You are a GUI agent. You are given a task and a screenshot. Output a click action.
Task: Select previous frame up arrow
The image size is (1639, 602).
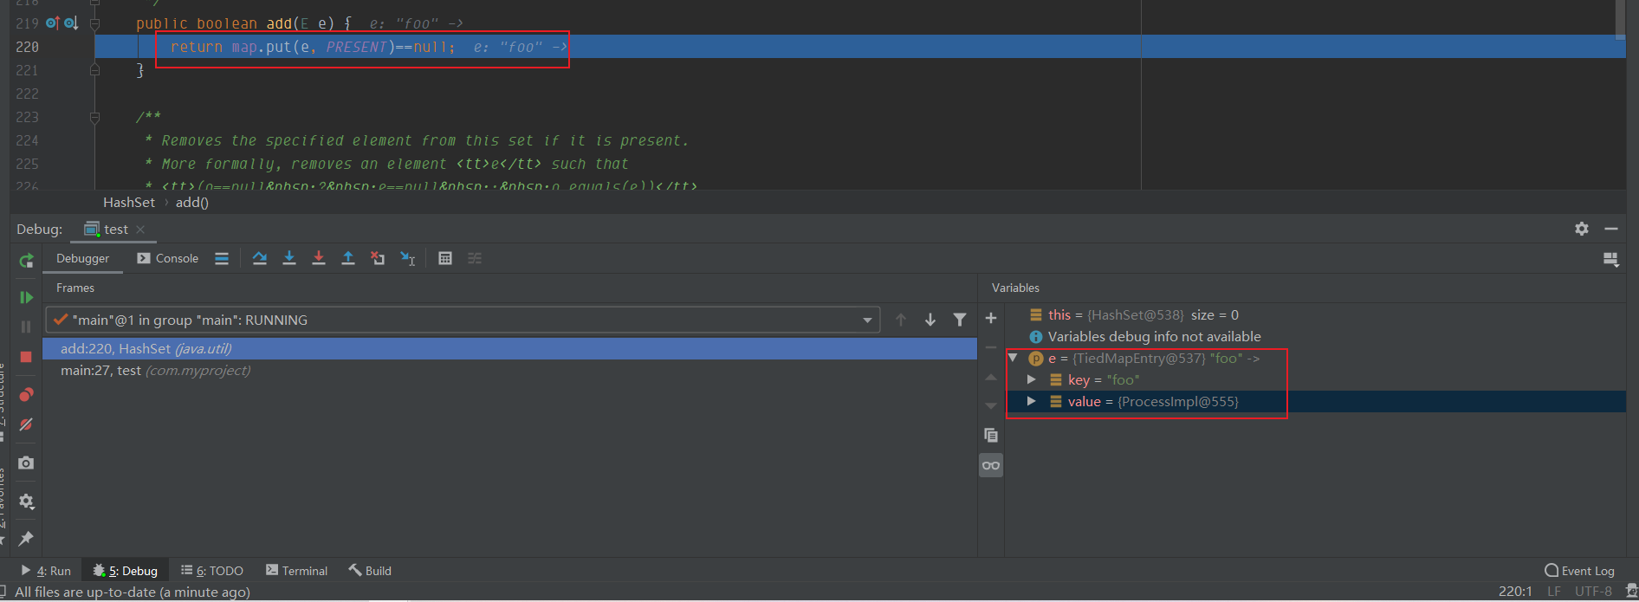tap(901, 320)
